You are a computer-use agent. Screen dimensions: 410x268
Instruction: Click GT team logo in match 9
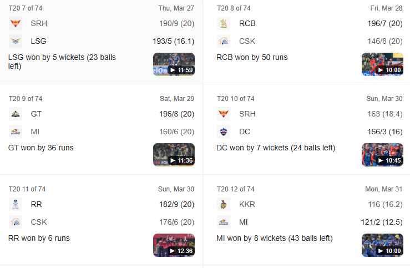coord(16,114)
